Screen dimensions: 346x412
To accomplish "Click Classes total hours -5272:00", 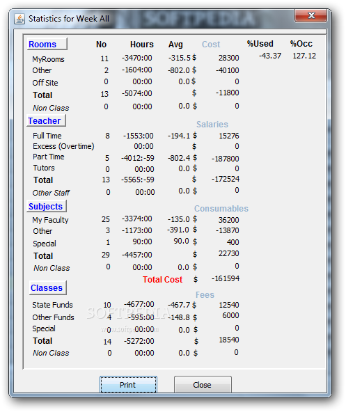I will (x=139, y=341).
